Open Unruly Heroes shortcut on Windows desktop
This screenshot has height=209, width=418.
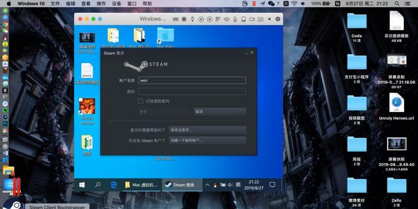(x=87, y=111)
